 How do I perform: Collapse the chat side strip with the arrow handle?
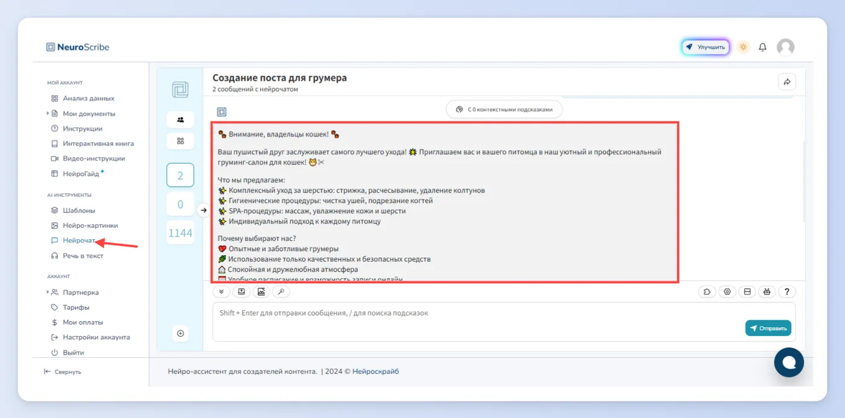[x=203, y=210]
